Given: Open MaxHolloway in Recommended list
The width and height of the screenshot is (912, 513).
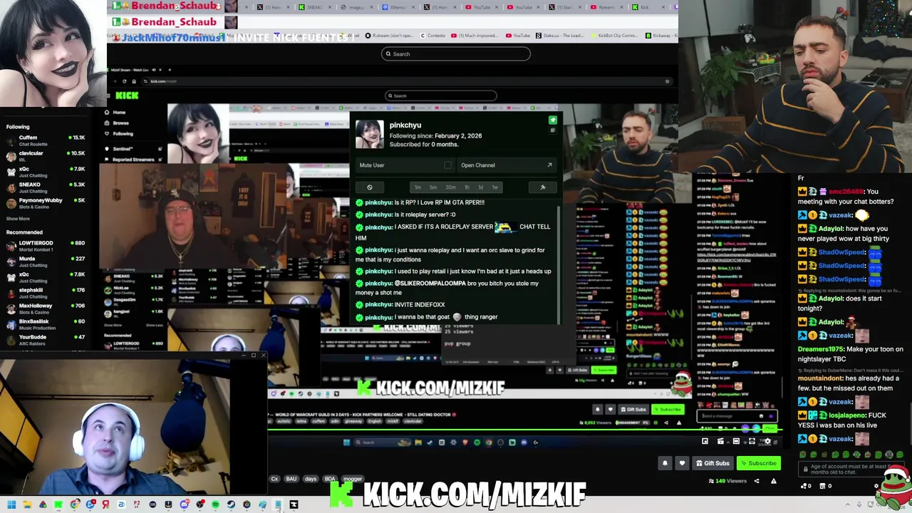Looking at the screenshot, I should tap(44, 309).
